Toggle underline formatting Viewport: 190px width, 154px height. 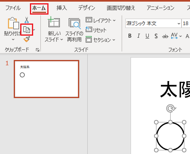147,36
